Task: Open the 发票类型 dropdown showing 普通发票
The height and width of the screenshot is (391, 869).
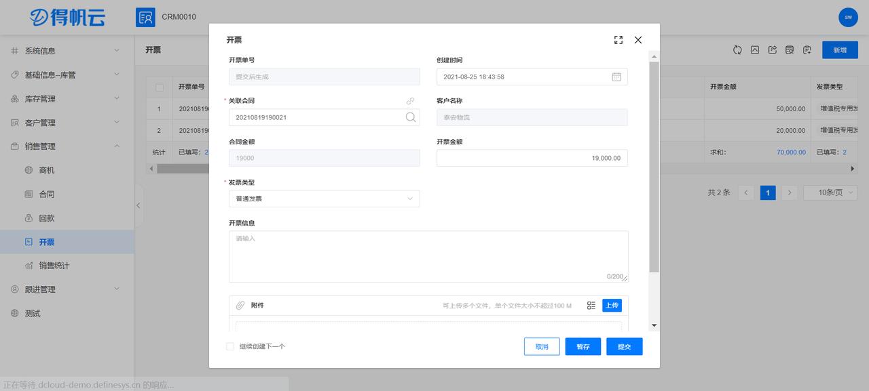Action: coord(324,199)
